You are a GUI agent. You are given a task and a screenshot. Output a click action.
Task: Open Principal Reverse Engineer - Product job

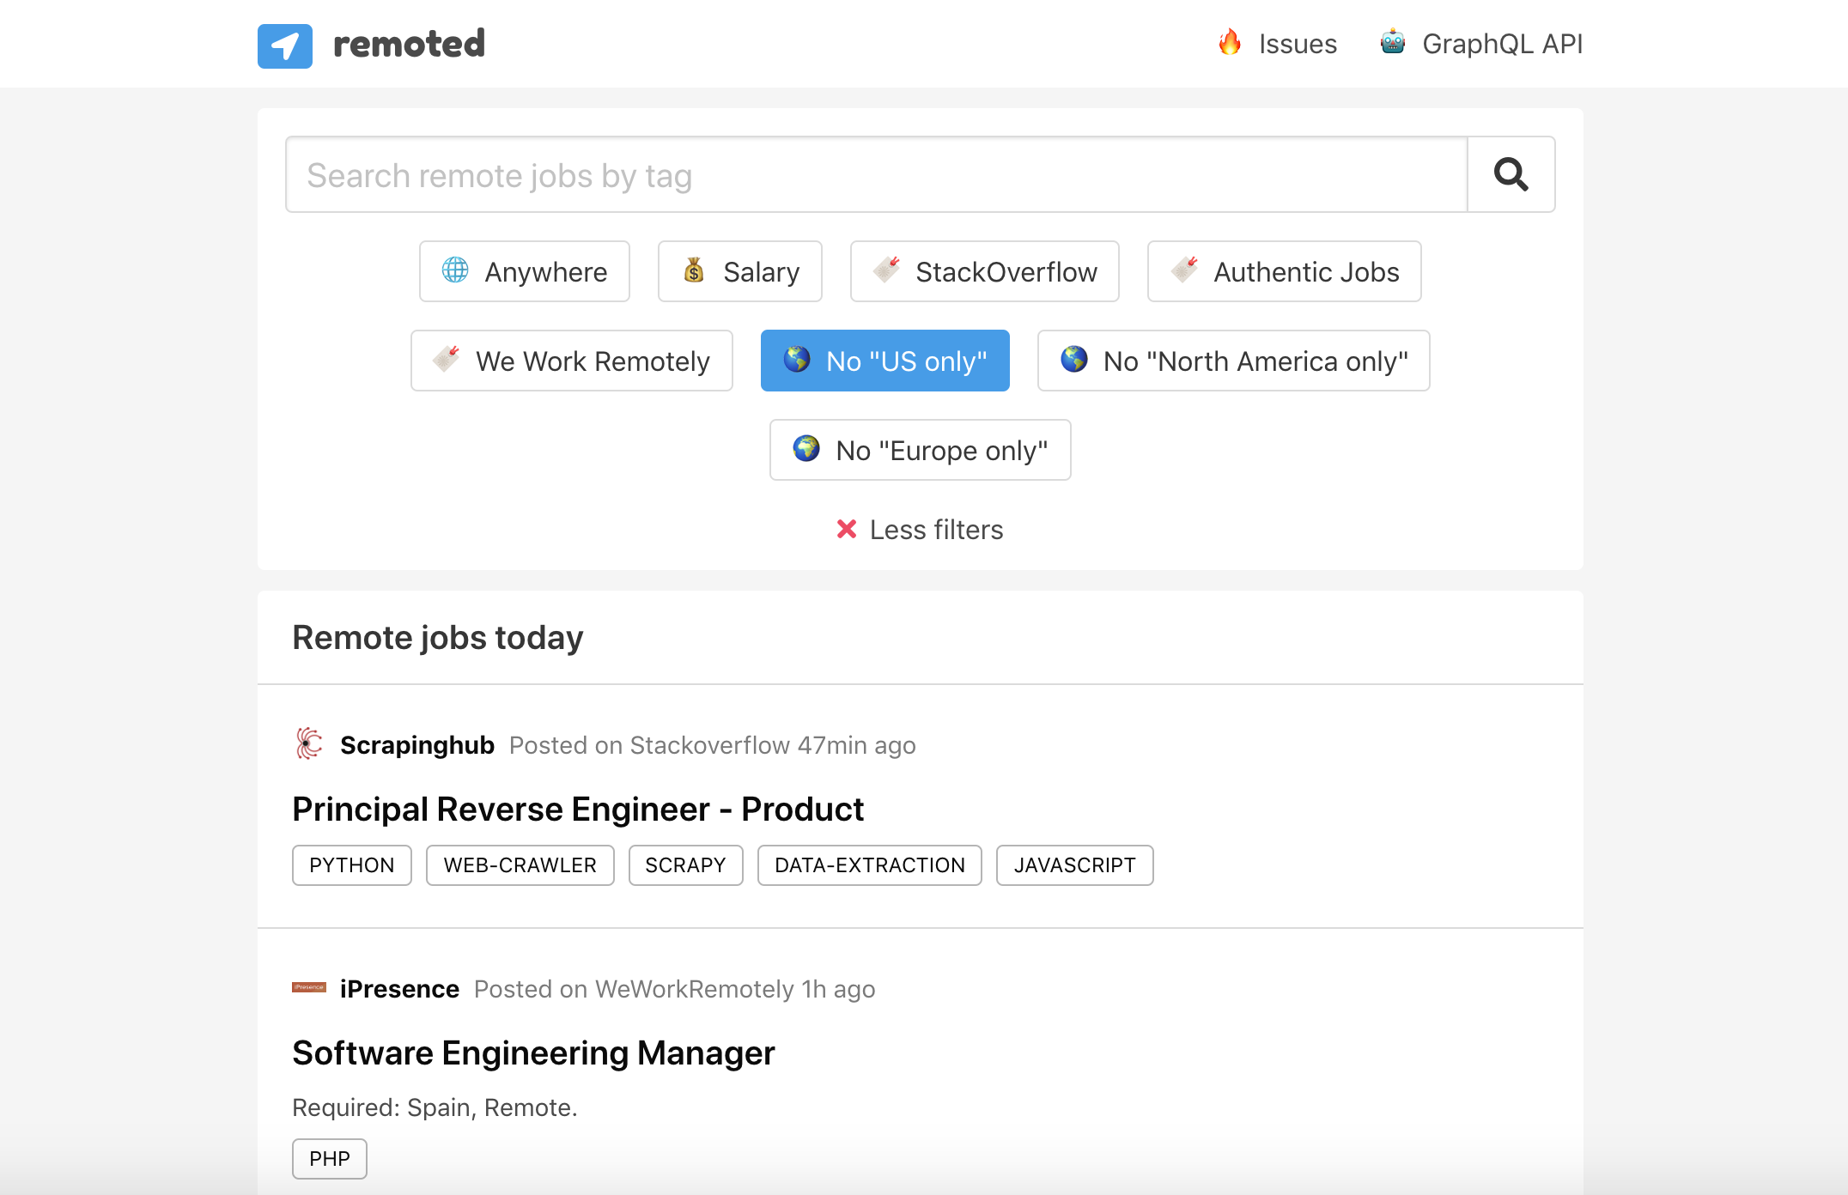coord(577,809)
